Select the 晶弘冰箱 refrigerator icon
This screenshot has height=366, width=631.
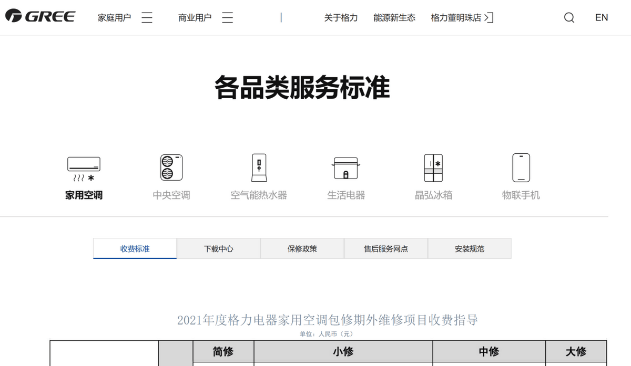click(433, 168)
